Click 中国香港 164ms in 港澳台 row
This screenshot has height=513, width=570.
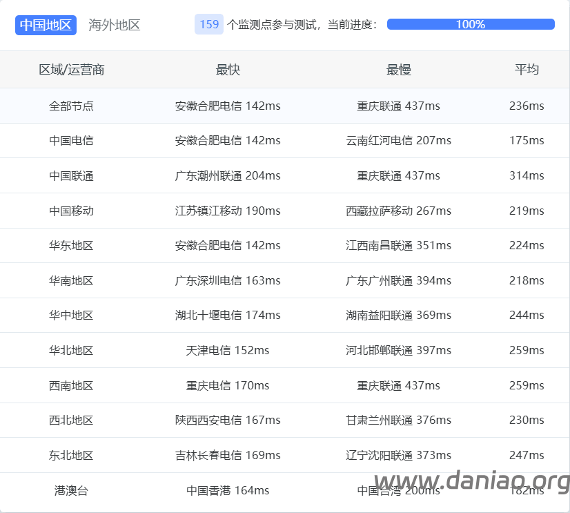pos(228,490)
